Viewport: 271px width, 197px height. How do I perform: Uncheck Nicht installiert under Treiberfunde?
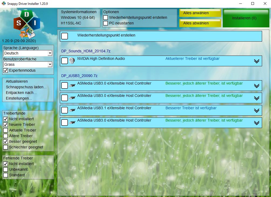click(x=6, y=119)
